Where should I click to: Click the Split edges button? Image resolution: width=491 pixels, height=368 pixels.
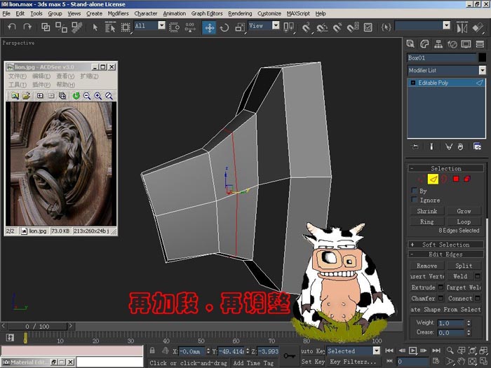tap(464, 266)
